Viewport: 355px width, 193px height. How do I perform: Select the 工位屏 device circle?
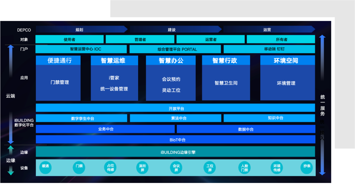210,167
